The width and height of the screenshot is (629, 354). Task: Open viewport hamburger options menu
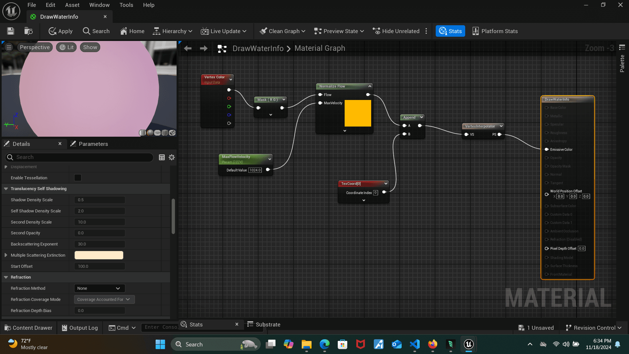[x=9, y=47]
